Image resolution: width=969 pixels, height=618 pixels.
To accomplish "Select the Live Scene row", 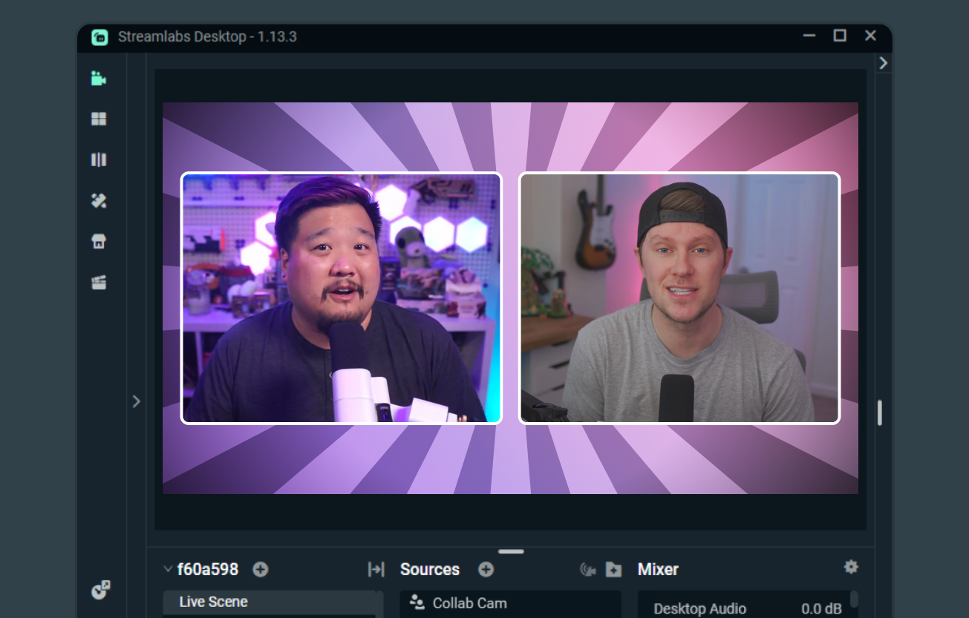I will pos(269,602).
